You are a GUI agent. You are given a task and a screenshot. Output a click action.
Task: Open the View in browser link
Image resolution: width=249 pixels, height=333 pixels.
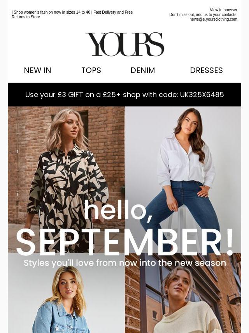(223, 10)
